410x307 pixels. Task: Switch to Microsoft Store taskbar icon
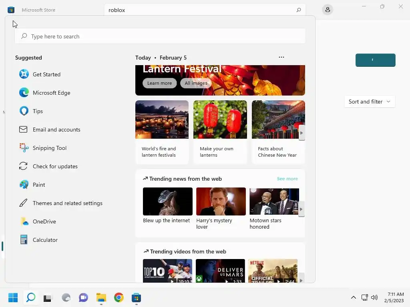click(136, 297)
